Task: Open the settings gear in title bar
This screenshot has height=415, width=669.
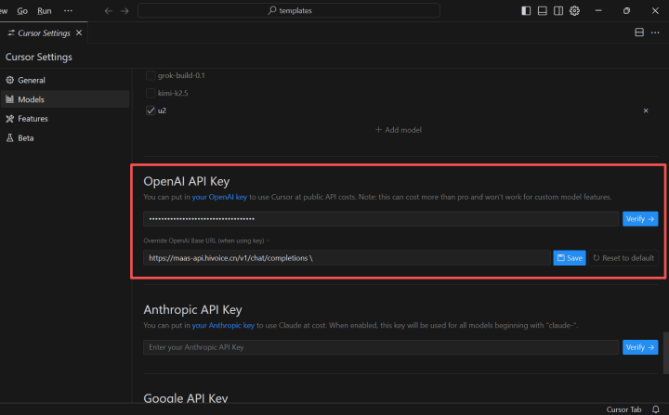Action: point(575,10)
